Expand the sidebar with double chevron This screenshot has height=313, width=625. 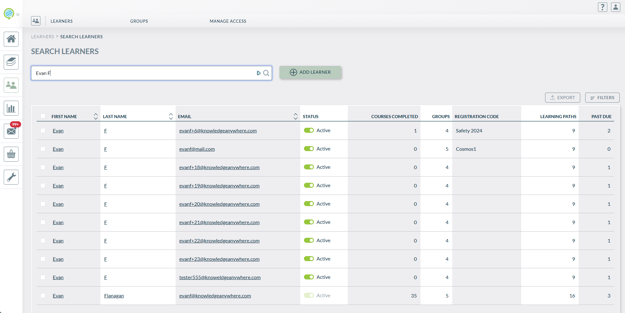point(18,15)
